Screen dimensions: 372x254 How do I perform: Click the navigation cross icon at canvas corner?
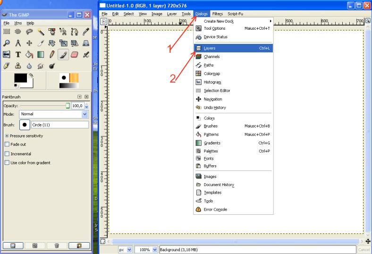[368, 241]
